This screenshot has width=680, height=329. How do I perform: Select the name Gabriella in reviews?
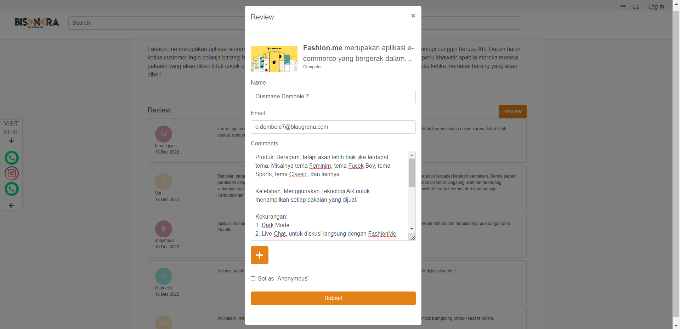(x=163, y=288)
